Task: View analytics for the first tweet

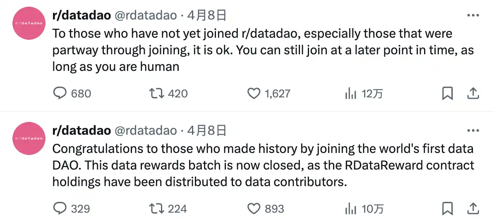Action: click(350, 94)
